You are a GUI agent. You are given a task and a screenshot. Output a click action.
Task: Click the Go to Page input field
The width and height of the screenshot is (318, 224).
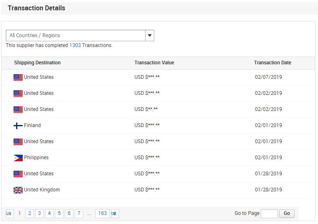269,213
